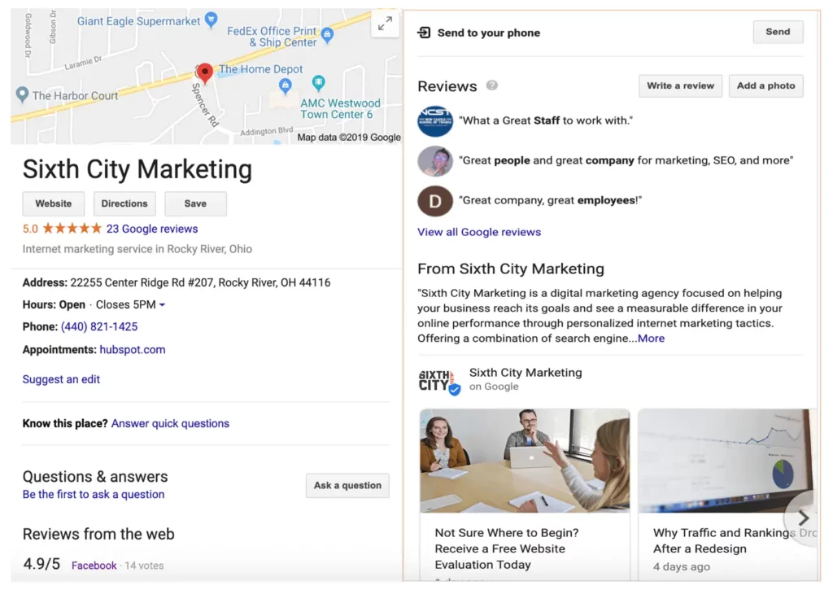Click Add a photo button
The image size is (833, 590).
point(765,85)
